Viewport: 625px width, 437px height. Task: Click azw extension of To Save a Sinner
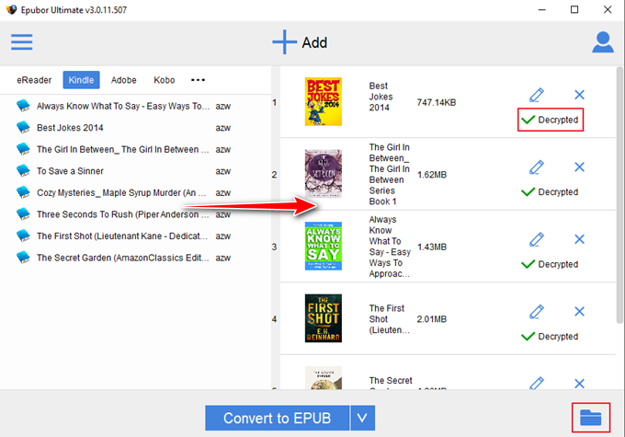tap(222, 171)
